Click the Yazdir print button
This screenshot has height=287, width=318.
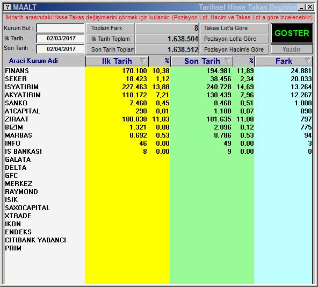(292, 49)
